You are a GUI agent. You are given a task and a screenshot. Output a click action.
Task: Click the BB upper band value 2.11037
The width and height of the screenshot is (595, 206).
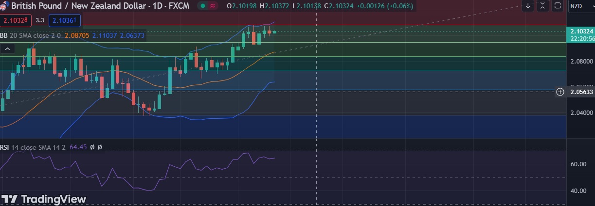click(x=105, y=35)
